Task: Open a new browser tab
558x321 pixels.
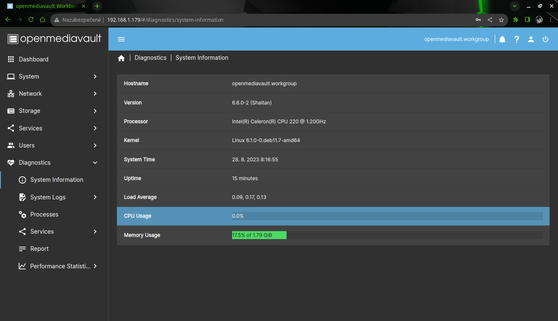Action: 97,6
